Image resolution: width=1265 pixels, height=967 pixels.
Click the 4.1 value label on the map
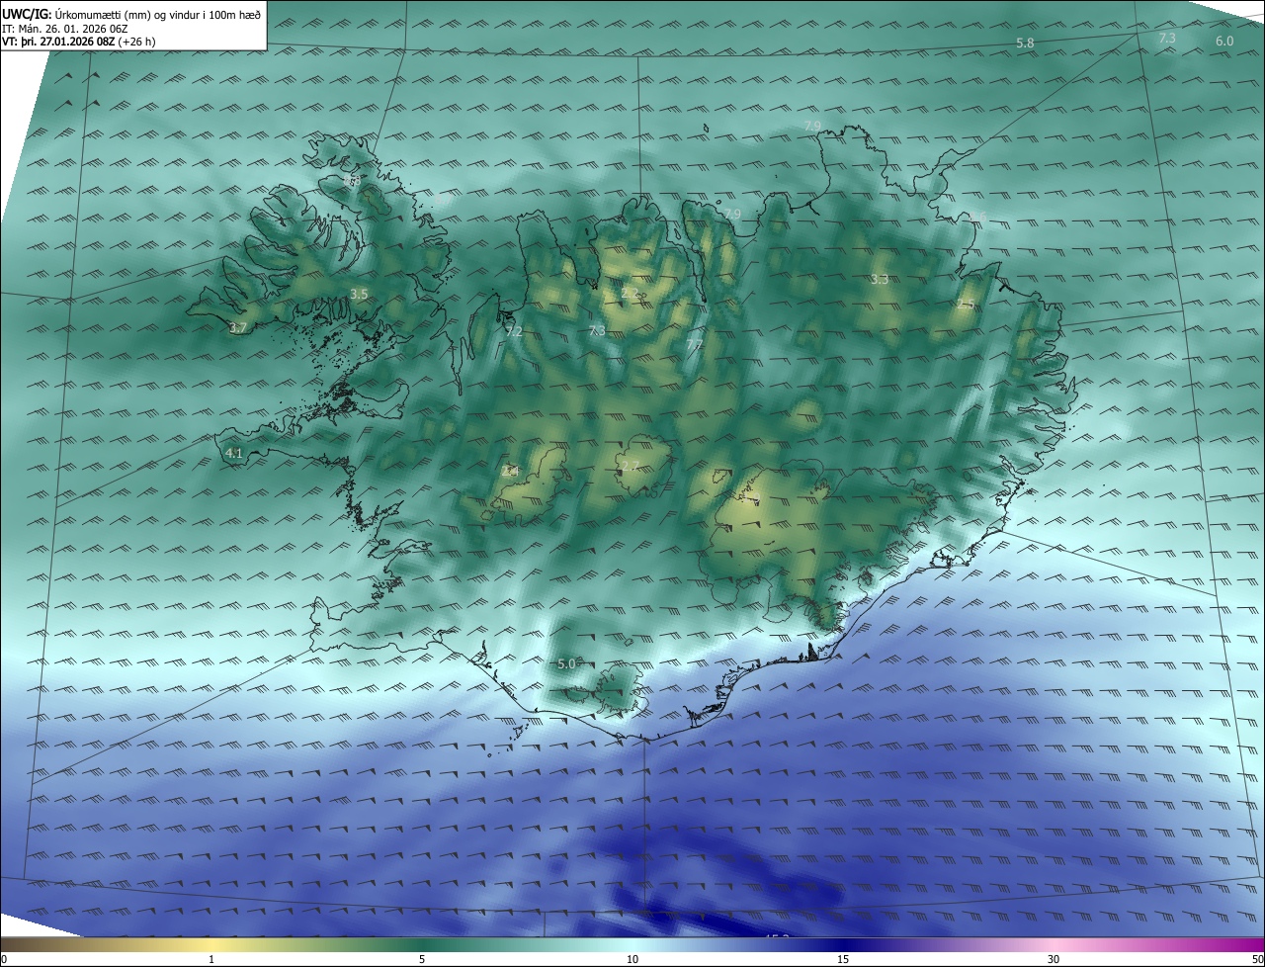point(233,453)
